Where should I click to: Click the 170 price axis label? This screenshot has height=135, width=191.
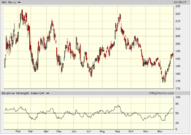[178, 89]
